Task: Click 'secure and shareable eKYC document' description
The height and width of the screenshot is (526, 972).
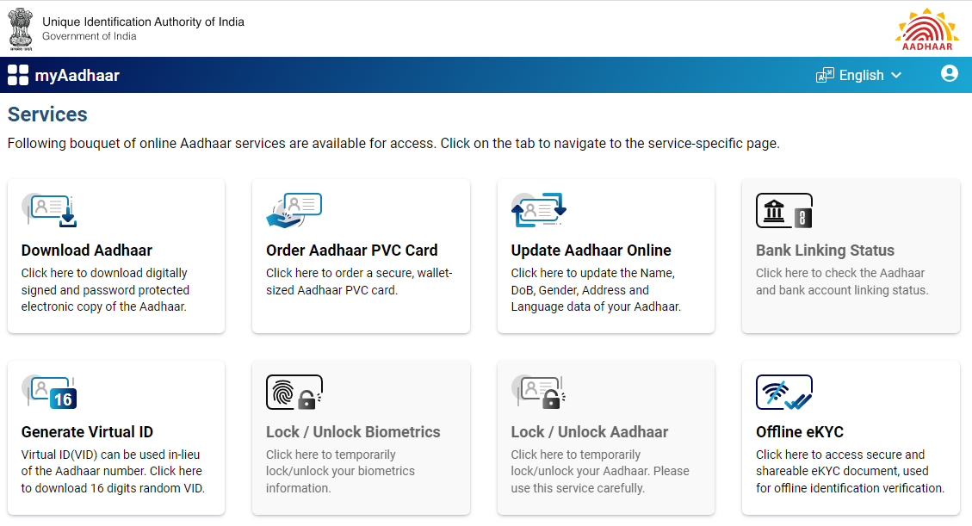Action: click(x=850, y=472)
